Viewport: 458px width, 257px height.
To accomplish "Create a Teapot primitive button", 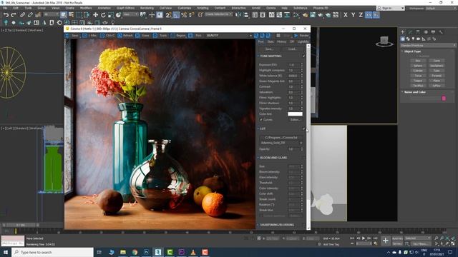I will click(x=418, y=81).
